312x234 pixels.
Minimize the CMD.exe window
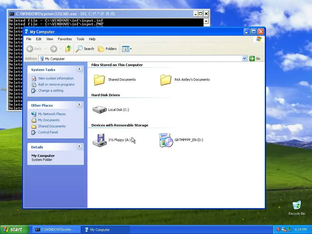[x=195, y=14]
